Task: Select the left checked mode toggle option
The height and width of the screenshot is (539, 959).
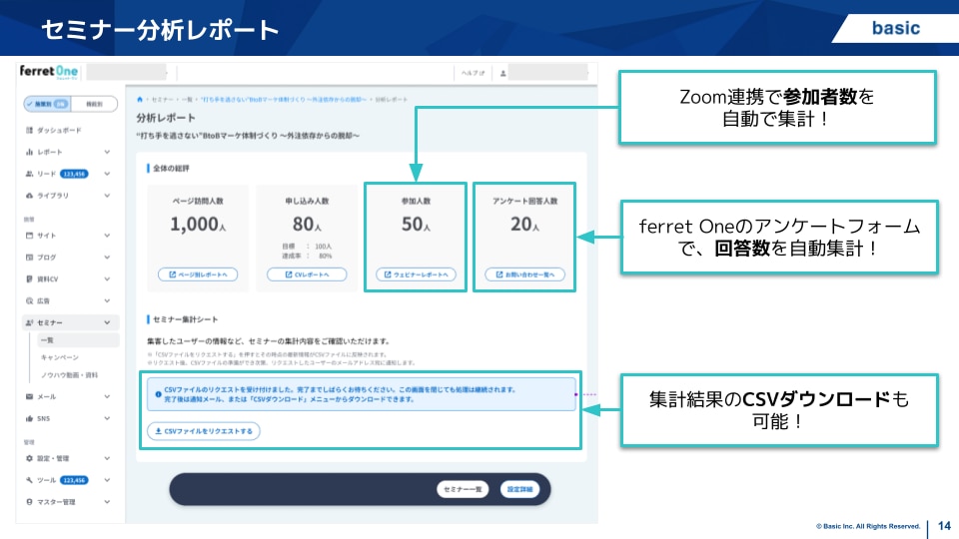Action: pyautogui.click(x=48, y=104)
